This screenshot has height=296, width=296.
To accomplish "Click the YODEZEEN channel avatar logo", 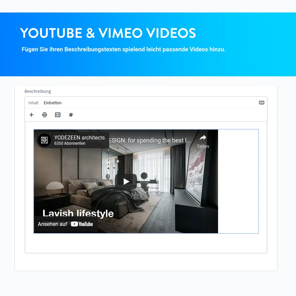I will point(44,140).
